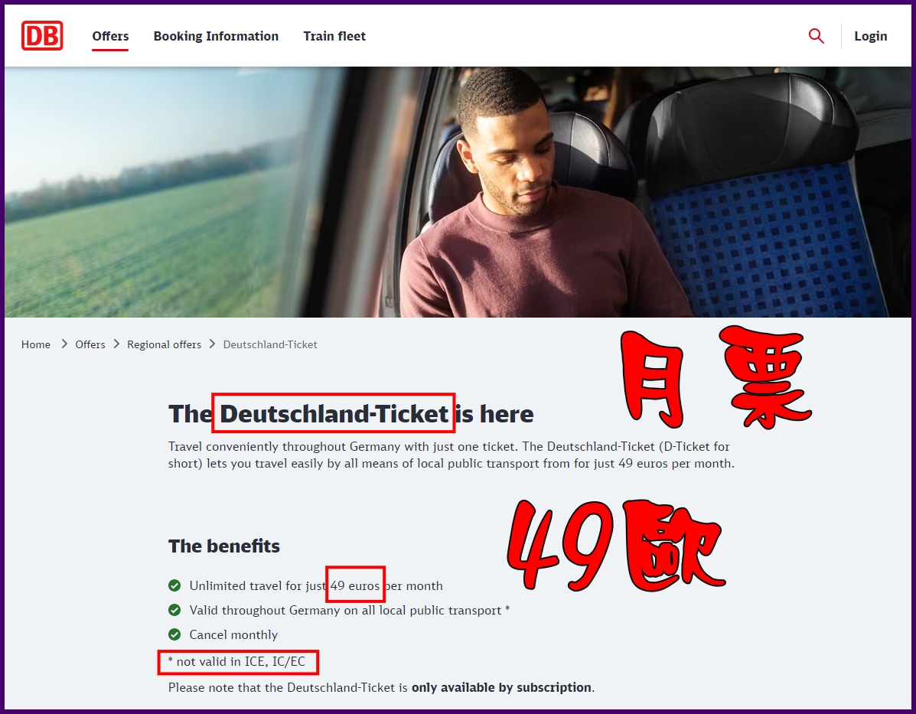The height and width of the screenshot is (714, 916).
Task: Click the Login button
Action: click(x=870, y=36)
